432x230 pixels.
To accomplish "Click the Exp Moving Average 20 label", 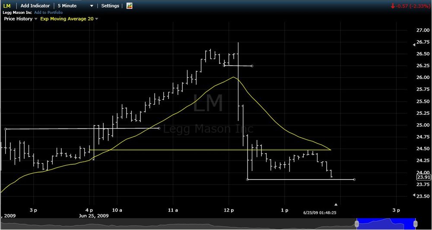I will [67, 19].
